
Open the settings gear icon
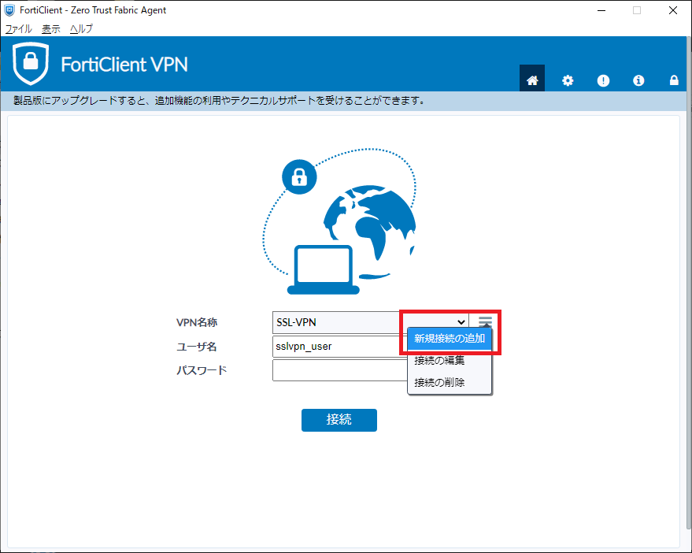(568, 80)
